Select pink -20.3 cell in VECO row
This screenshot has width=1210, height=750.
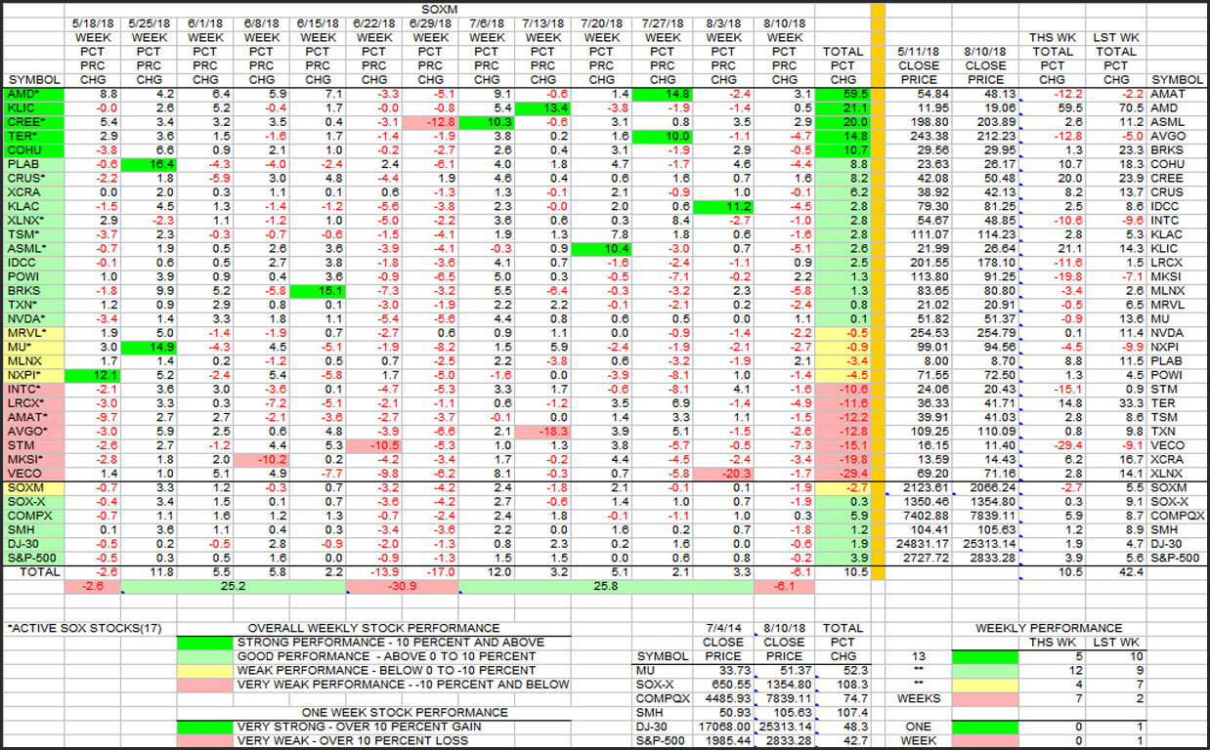[x=723, y=474]
